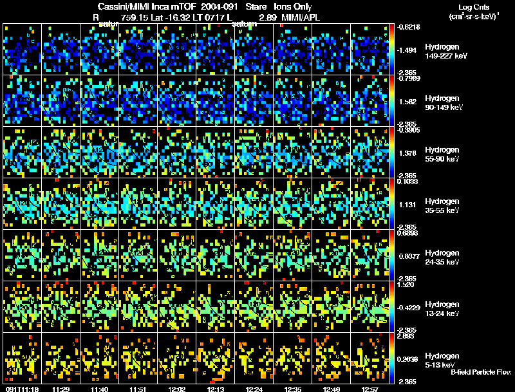Pick the color bar of the 35-55 keV row
The width and height of the screenshot is (515, 392).
tap(391, 204)
